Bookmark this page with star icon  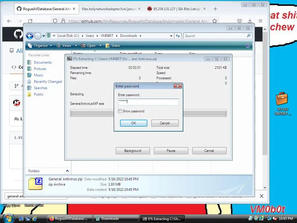tap(214, 21)
